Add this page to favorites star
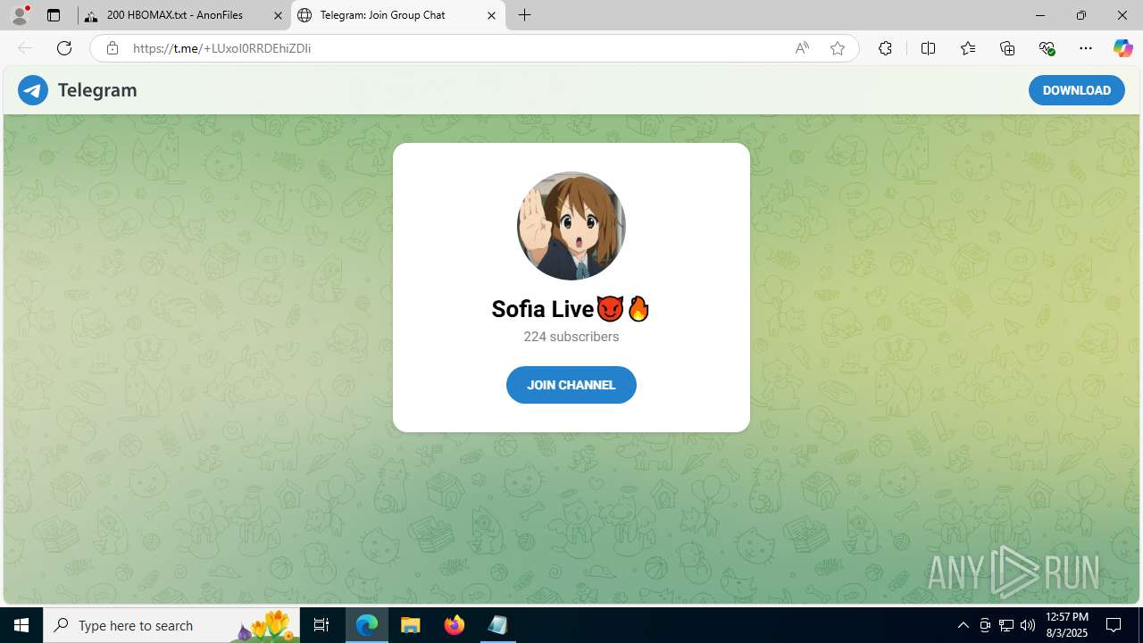1143x643 pixels. [838, 48]
